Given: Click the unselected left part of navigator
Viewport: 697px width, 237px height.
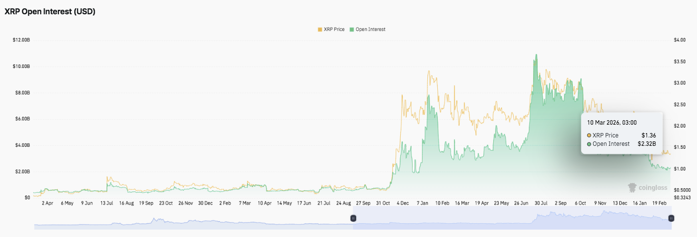Looking at the screenshot, I should pyautogui.click(x=193, y=218).
